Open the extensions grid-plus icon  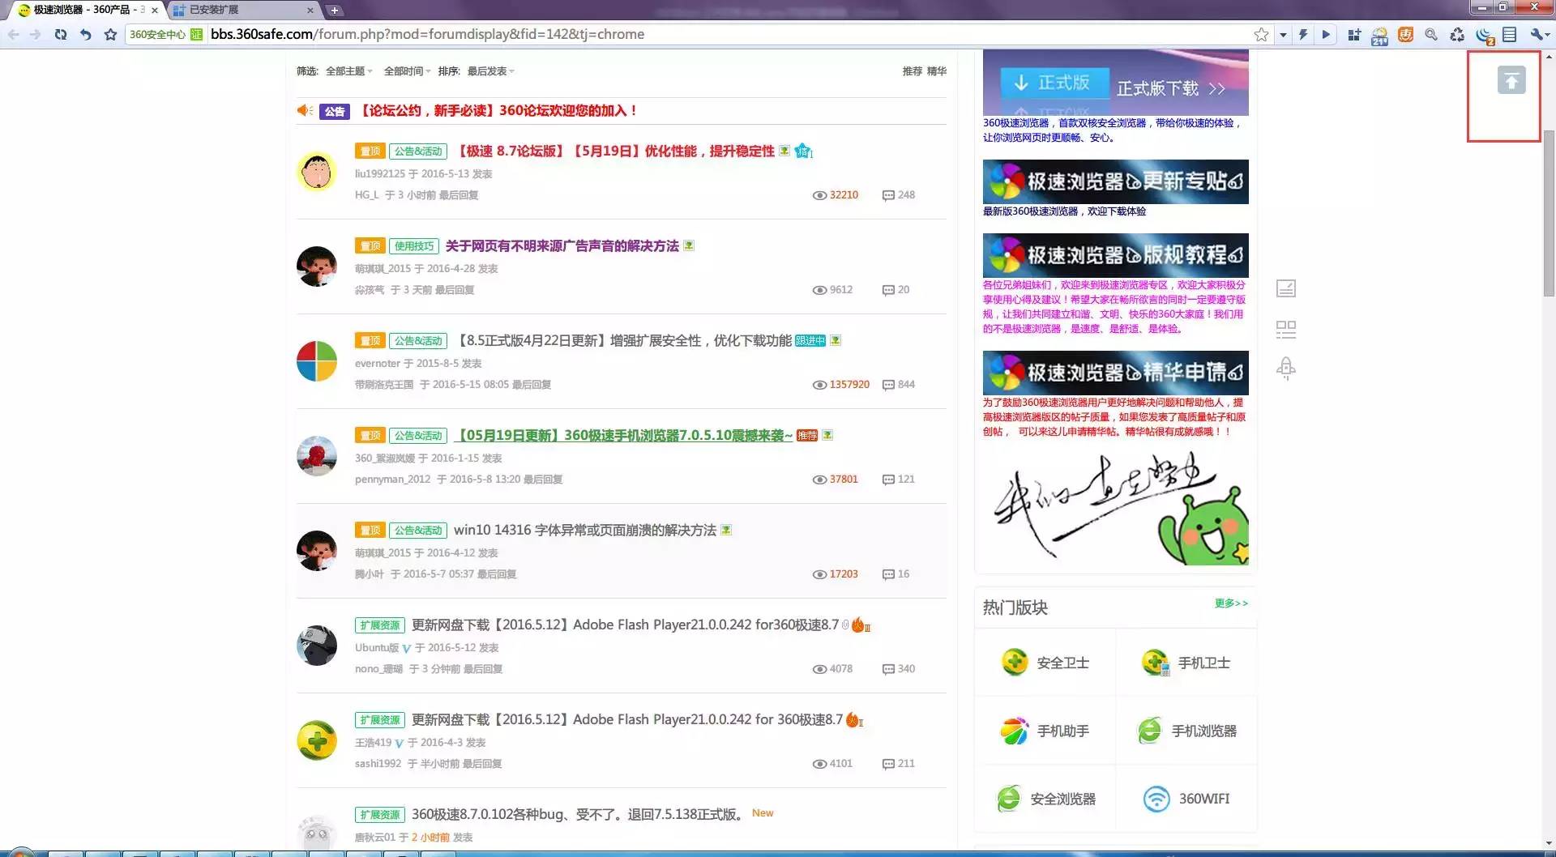1354,35
